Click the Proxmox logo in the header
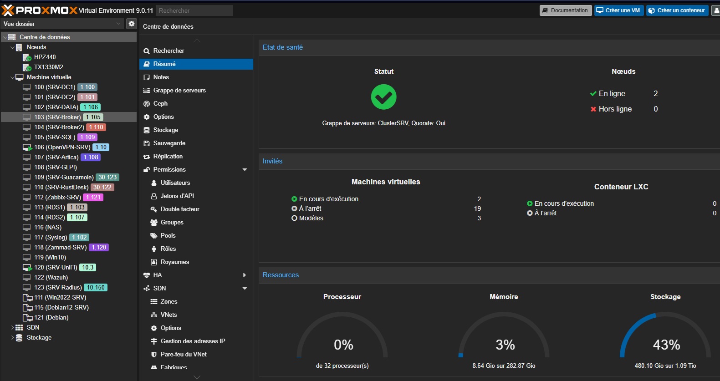This screenshot has width=720, height=381. (x=40, y=10)
